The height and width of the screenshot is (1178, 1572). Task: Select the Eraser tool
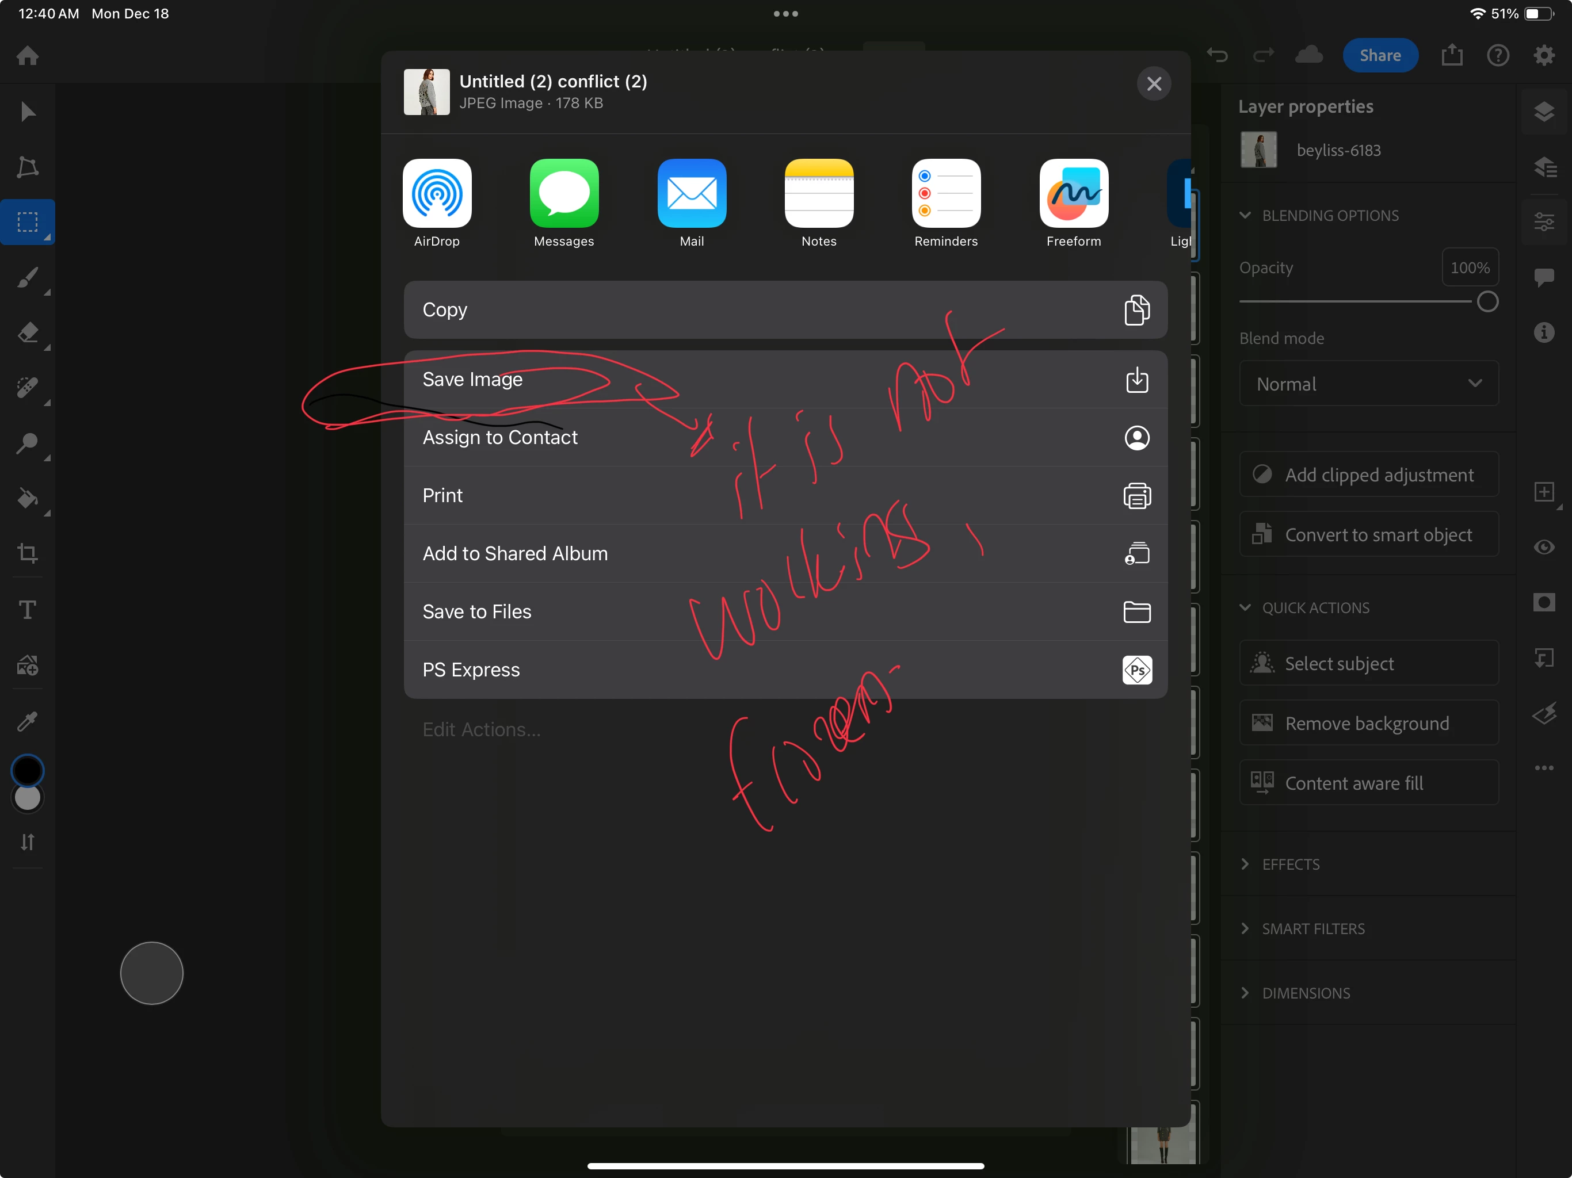[x=27, y=332]
